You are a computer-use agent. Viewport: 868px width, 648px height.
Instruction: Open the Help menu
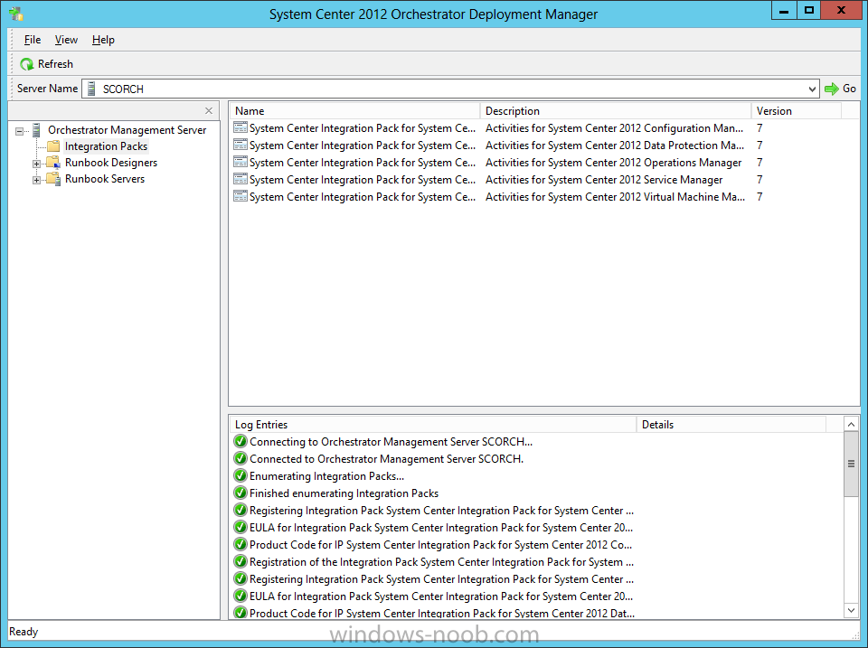click(x=103, y=40)
